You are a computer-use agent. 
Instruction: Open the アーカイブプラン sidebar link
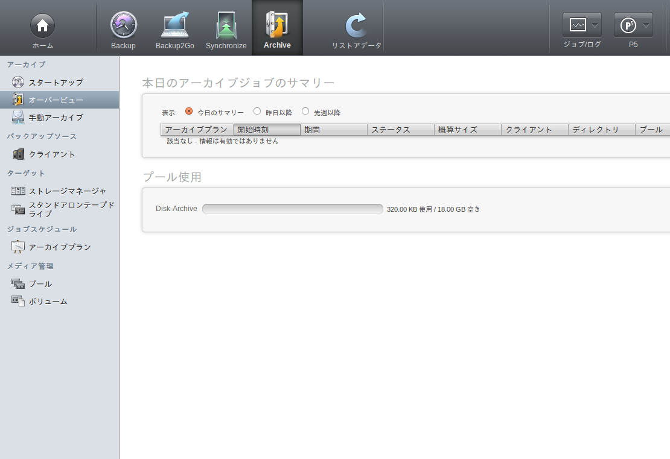59,247
